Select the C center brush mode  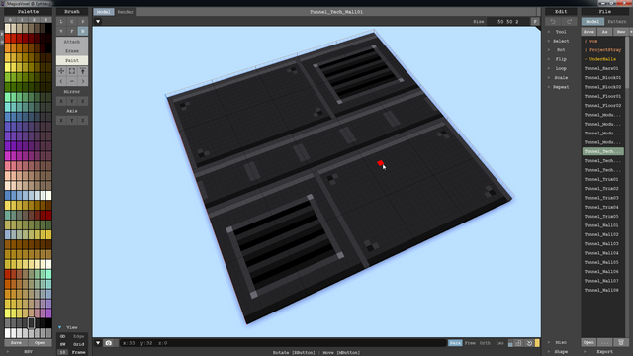[x=72, y=22]
